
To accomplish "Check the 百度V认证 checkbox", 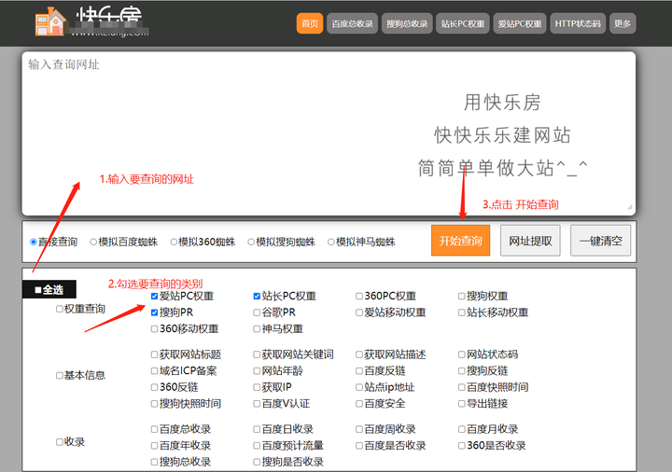I will click(257, 404).
